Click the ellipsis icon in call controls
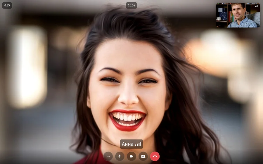 (108, 156)
